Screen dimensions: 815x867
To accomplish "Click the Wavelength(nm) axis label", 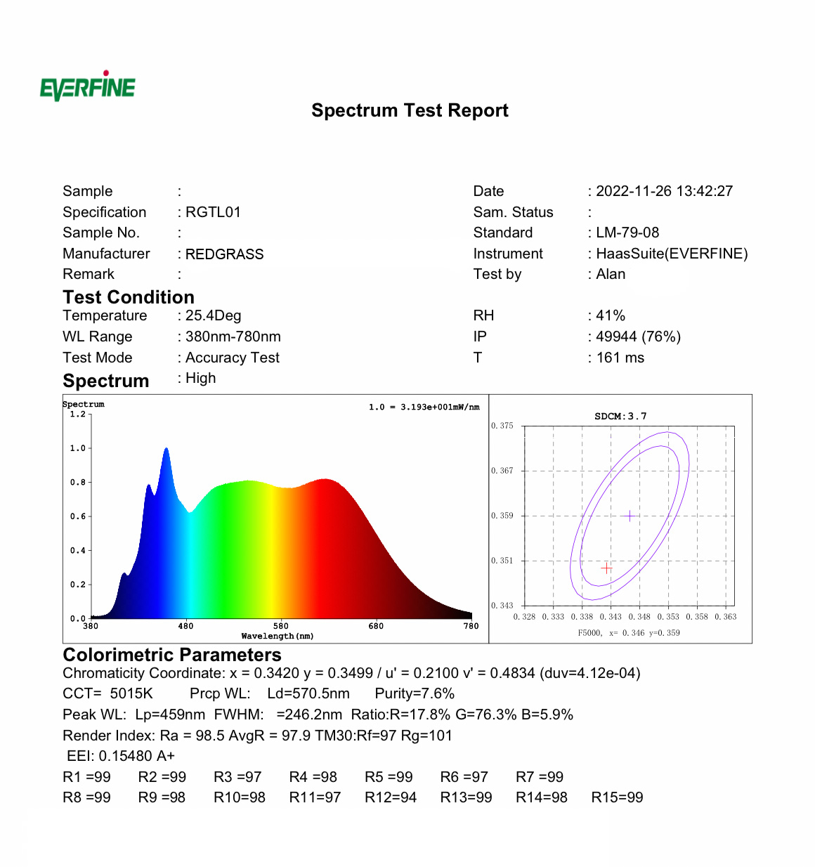I will point(278,636).
